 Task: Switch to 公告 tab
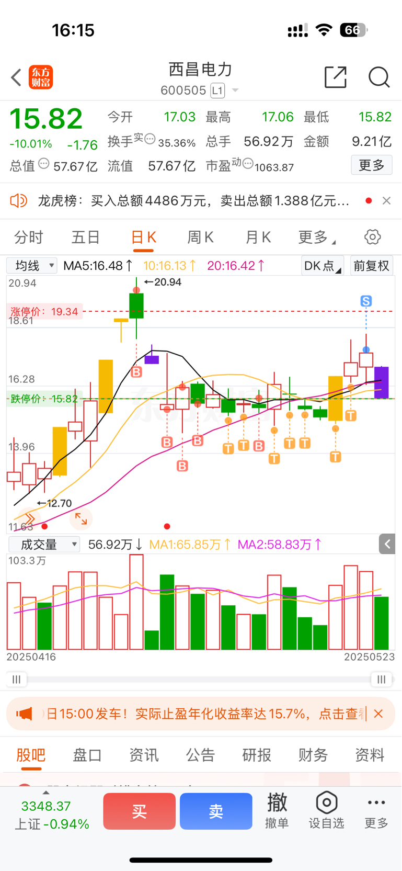pos(200,755)
